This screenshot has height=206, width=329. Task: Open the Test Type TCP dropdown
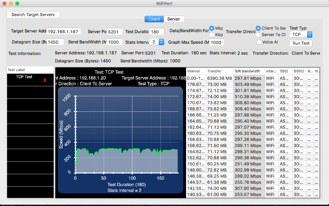[x=301, y=34]
